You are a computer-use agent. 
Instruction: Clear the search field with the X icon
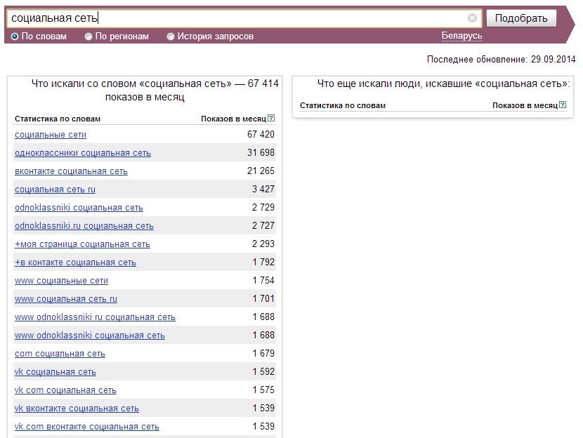tap(472, 18)
